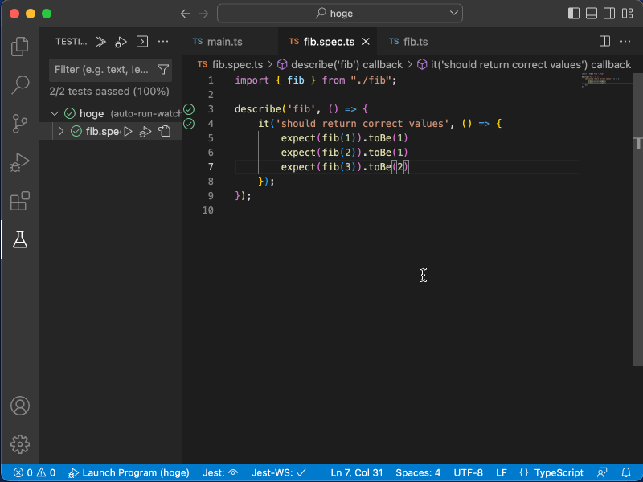Select the Explorer icon in activity bar

click(x=19, y=47)
